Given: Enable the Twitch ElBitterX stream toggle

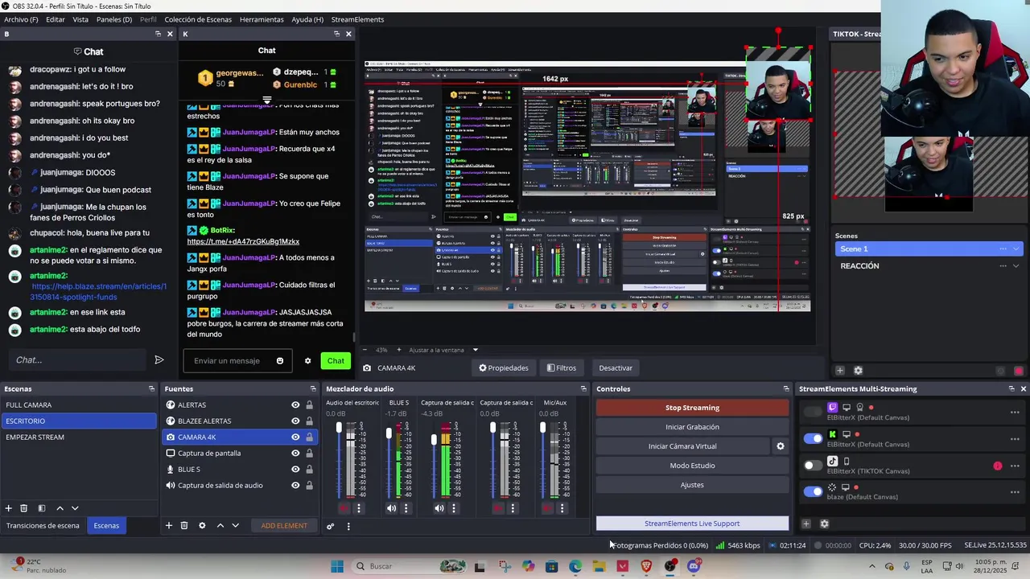Looking at the screenshot, I should [813, 413].
